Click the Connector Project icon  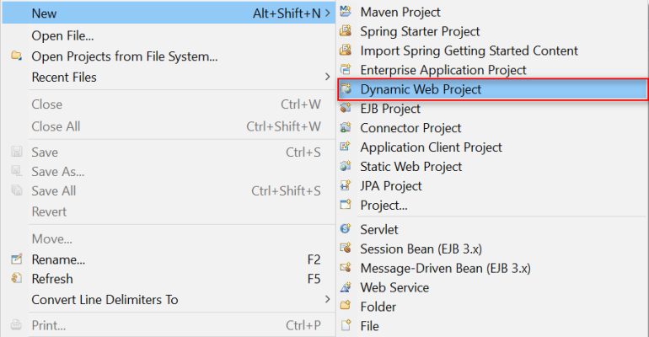click(346, 127)
